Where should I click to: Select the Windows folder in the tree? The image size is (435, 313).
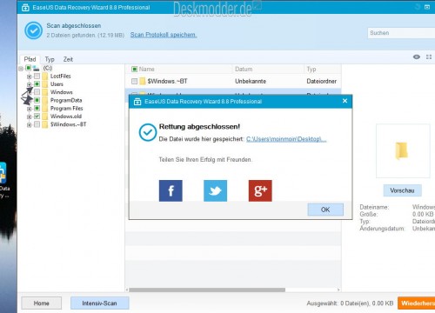(61, 92)
